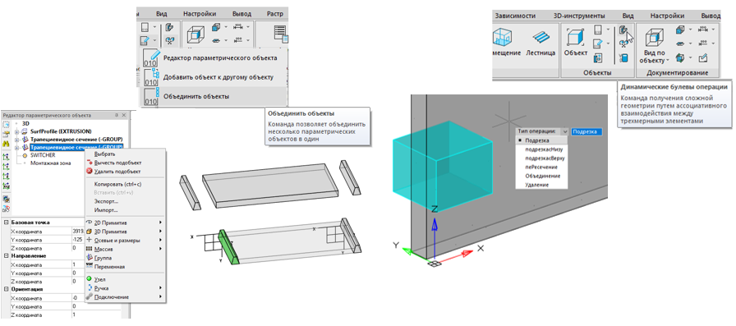
Task: Click the Редактор параметрического объекта pencil icon
Action: tap(152, 58)
